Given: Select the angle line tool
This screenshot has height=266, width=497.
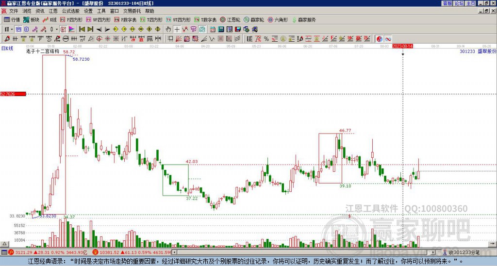Looking at the screenshot, I should pyautogui.click(x=204, y=39).
